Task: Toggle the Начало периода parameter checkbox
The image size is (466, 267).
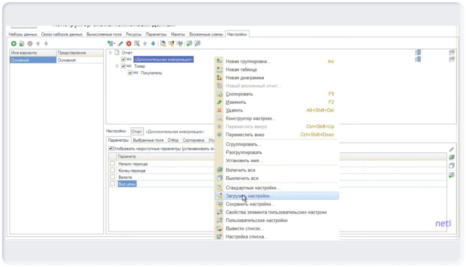Action: click(113, 164)
